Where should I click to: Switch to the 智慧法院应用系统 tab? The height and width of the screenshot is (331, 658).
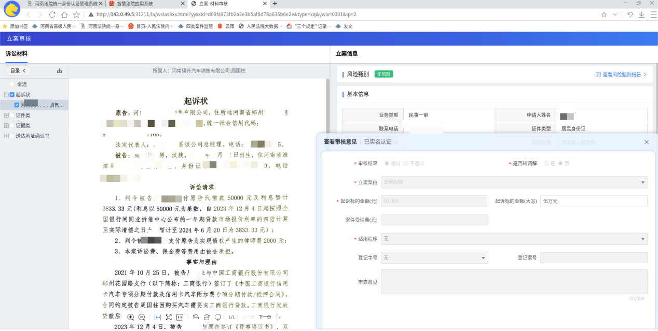[x=146, y=4]
